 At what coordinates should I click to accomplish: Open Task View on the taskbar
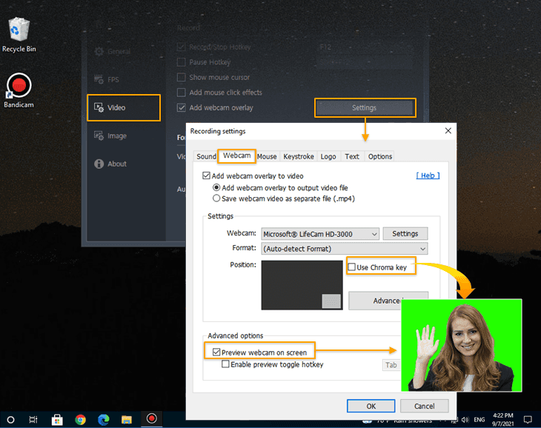(x=33, y=419)
